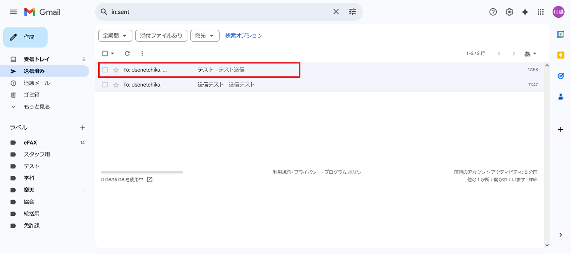Click the refresh icon in toolbar
Screen dimensions: 571x254
point(127,53)
